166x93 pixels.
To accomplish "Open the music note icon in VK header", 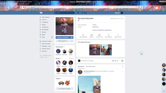I will pyautogui.click(x=82, y=13).
